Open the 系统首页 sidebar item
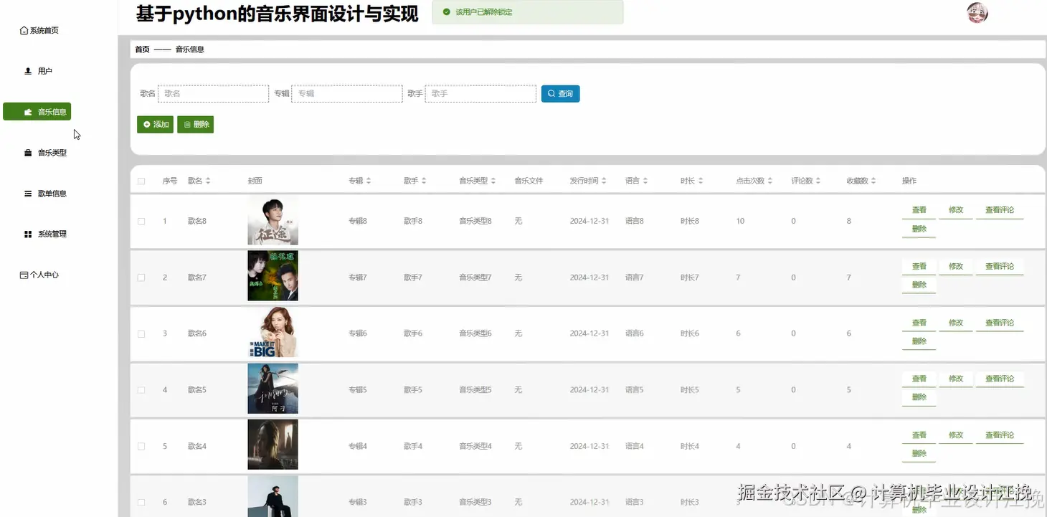This screenshot has height=517, width=1047. pos(39,31)
